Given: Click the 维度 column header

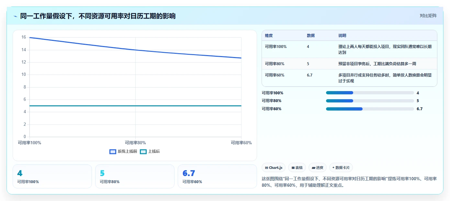Looking at the screenshot, I should [269, 36].
